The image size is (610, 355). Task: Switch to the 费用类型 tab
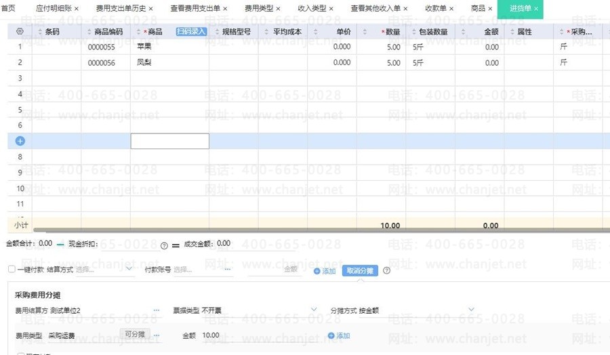tap(259, 8)
